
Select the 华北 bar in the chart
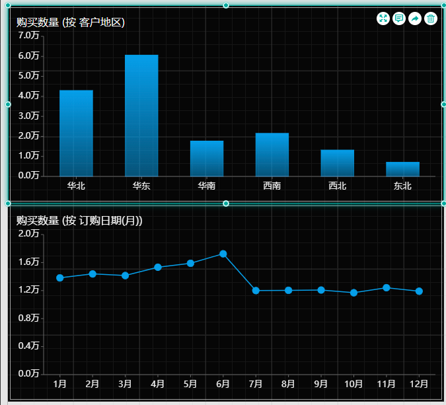pyautogui.click(x=76, y=133)
